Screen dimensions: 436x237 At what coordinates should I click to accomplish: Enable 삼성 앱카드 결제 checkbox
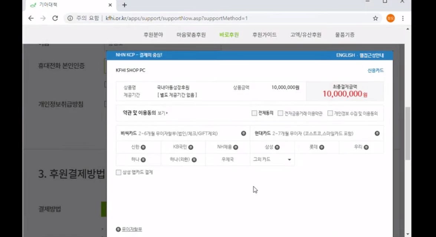click(x=118, y=172)
